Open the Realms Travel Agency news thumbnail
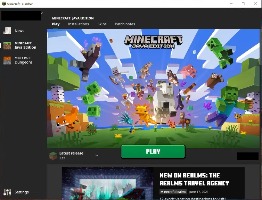This screenshot has width=262, height=200. pos(107,183)
